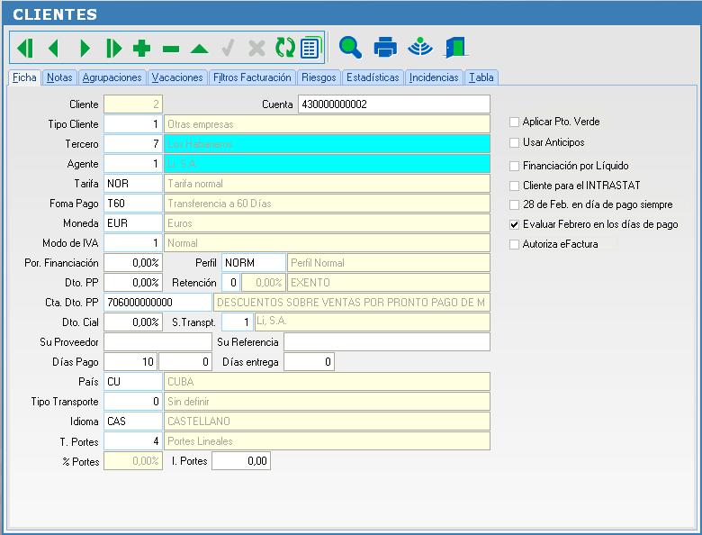Click the printer icon
Screen dimensions: 702x535
pyautogui.click(x=385, y=47)
